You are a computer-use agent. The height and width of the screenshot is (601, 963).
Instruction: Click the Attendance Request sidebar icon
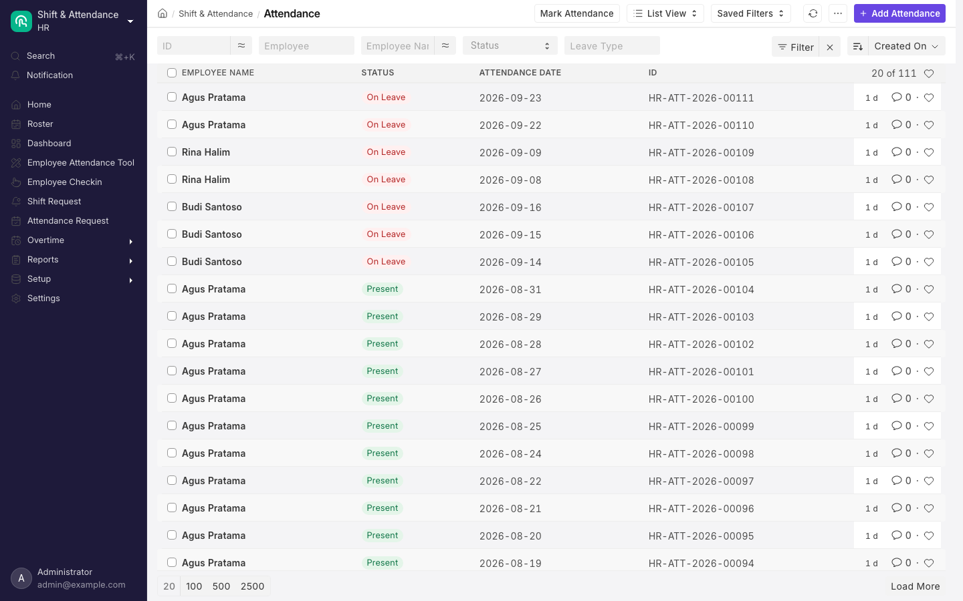16,221
